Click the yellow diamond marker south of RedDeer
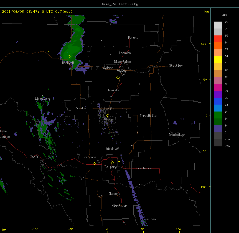 coord(118,78)
